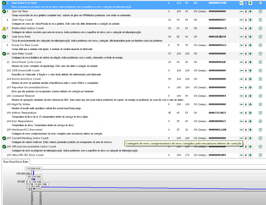Viewport: 266px width, 205px height.
Task: Decrease offset with minus on Airflow Temperature row
Action: [x=242, y=113]
